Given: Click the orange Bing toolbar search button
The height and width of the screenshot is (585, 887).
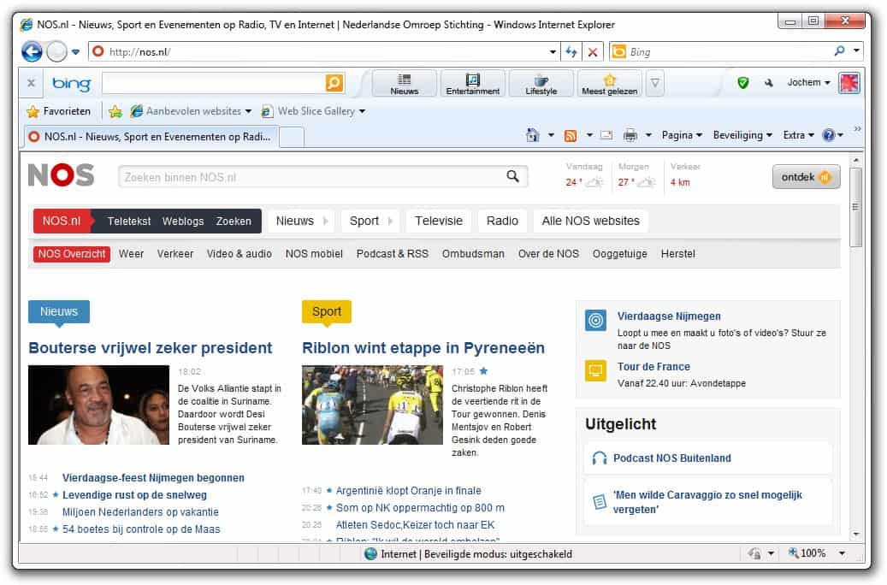Looking at the screenshot, I should 334,83.
